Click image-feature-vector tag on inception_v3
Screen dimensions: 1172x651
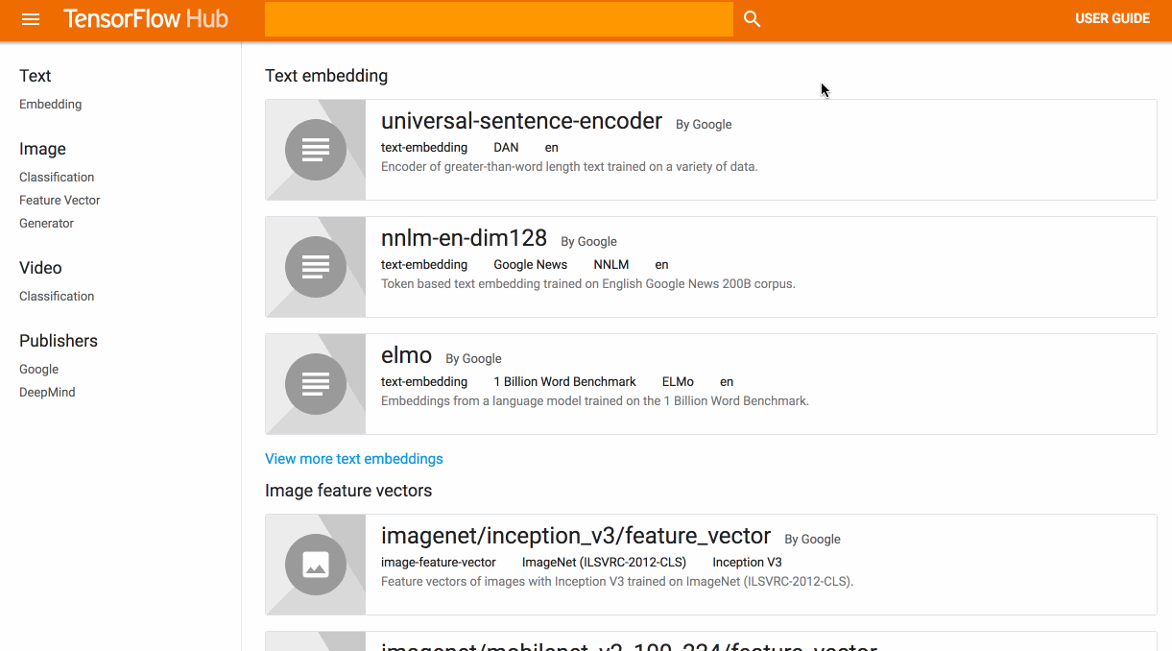(x=439, y=562)
